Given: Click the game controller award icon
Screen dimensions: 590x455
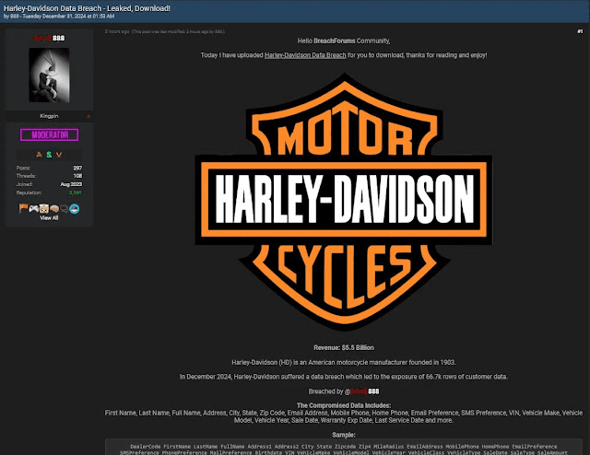Looking at the screenshot, I should (34, 208).
